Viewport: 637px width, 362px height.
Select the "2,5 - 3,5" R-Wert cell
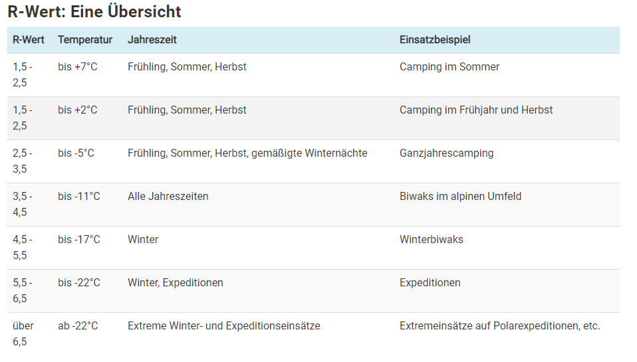[23, 161]
